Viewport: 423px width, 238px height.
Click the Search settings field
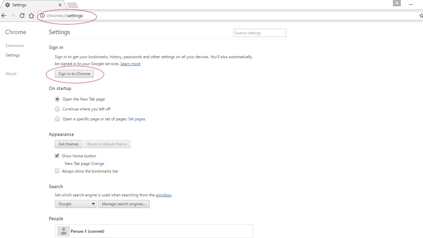(x=259, y=33)
